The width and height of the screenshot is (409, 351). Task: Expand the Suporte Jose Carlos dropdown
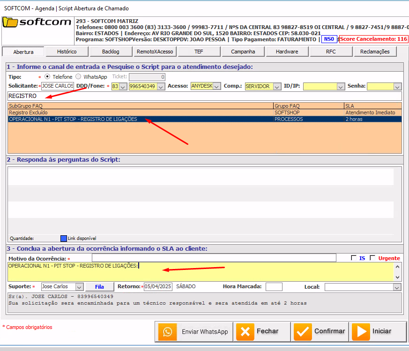(x=79, y=287)
